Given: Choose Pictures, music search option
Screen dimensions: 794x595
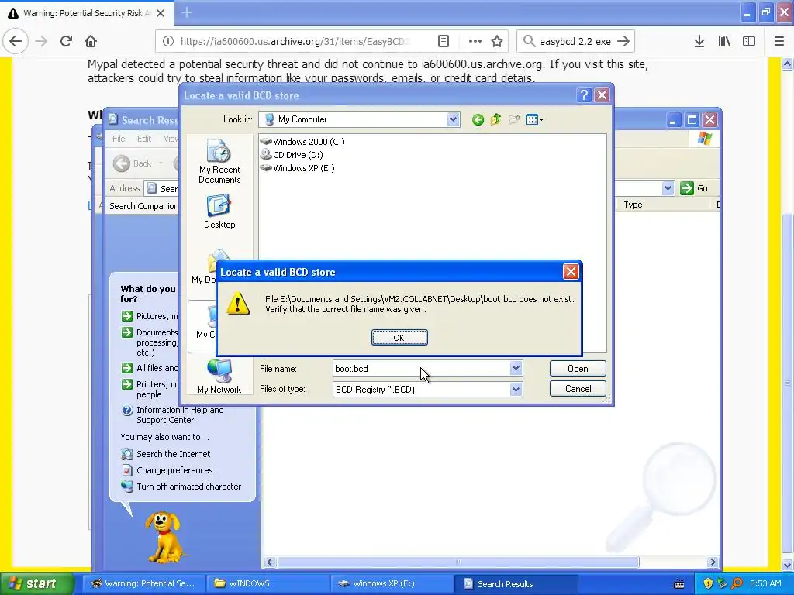Looking at the screenshot, I should pos(150,316).
